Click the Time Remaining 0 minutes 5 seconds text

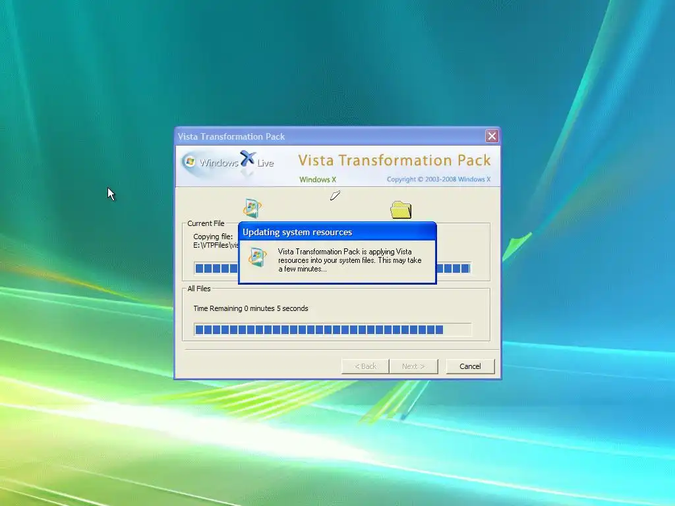coord(250,308)
